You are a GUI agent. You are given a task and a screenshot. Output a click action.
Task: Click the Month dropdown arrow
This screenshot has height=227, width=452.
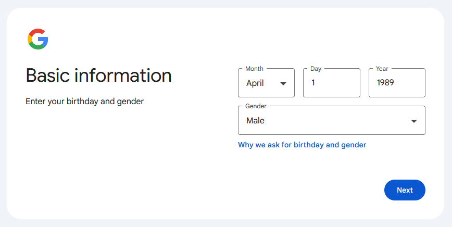[283, 83]
